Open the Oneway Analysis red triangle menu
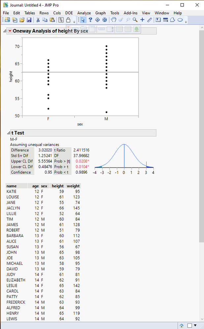 click(x=10, y=31)
